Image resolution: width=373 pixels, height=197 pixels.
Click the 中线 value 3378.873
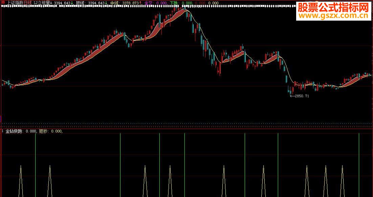[130, 3]
